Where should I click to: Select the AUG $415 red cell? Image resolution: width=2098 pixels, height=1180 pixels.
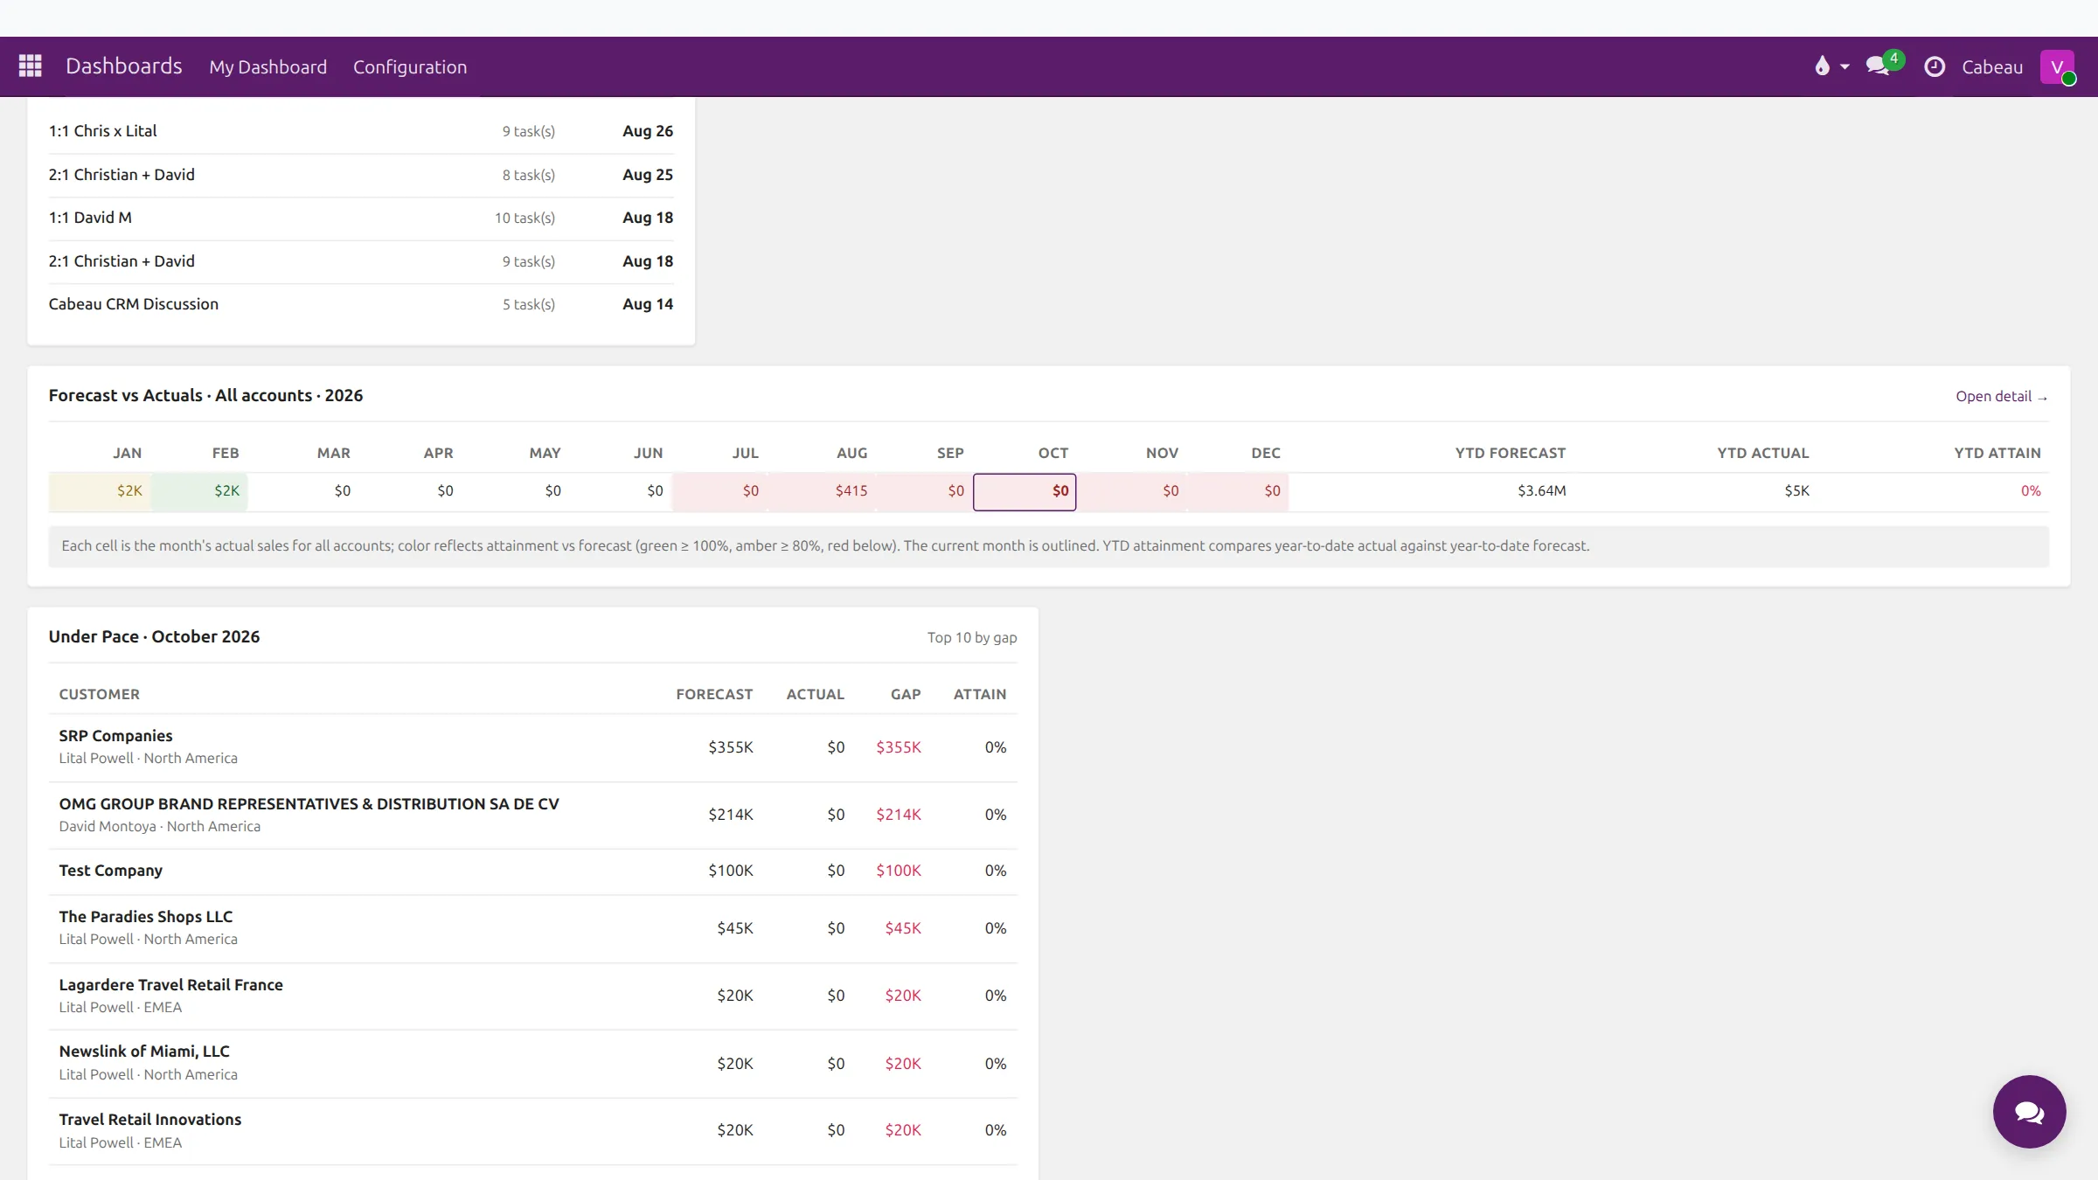pos(823,491)
